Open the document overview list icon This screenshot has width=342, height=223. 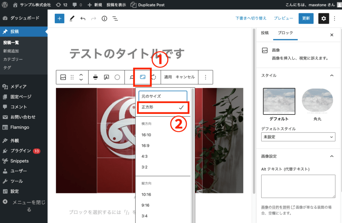point(115,19)
